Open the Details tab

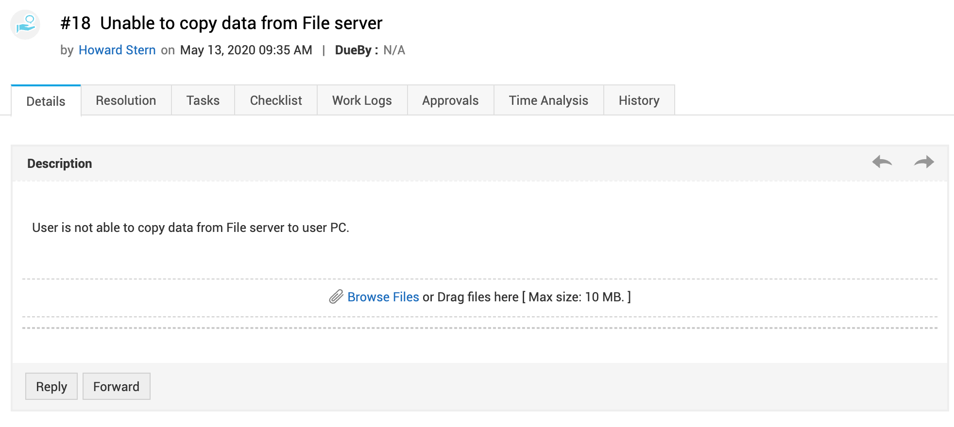(46, 101)
